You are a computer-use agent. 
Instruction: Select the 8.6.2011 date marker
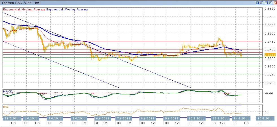[x=147, y=118]
